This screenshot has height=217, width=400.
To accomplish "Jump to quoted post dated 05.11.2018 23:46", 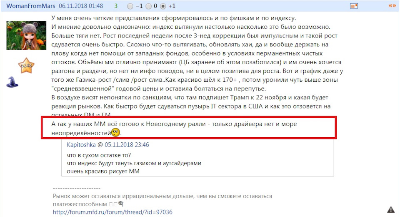I will coord(127,145).
